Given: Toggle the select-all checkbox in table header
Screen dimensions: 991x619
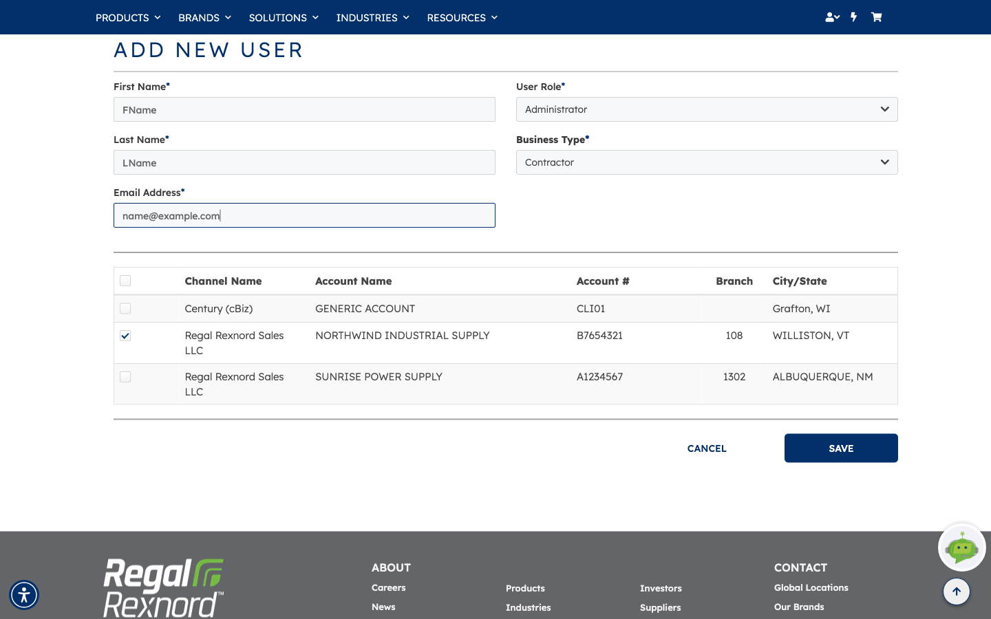Looking at the screenshot, I should click(x=125, y=281).
